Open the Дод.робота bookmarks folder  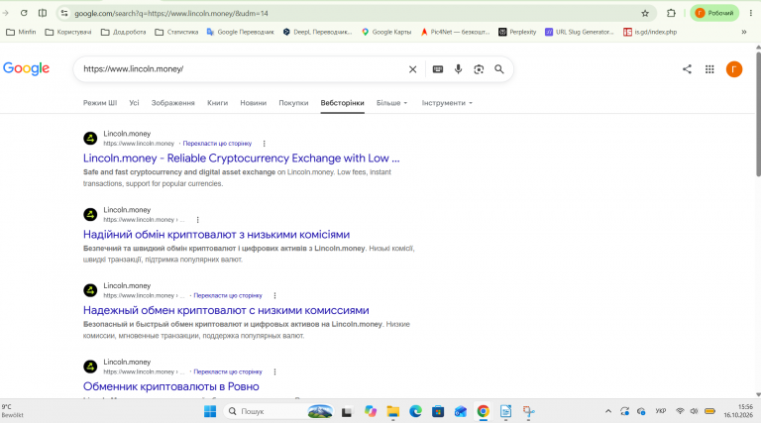click(x=123, y=32)
